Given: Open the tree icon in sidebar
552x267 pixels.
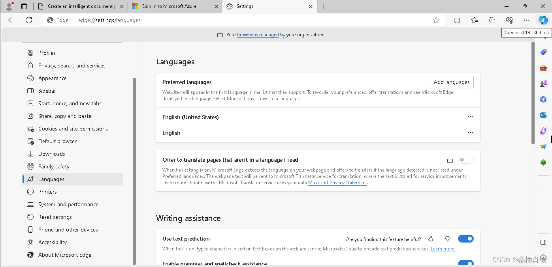Looking at the screenshot, I should (x=543, y=162).
